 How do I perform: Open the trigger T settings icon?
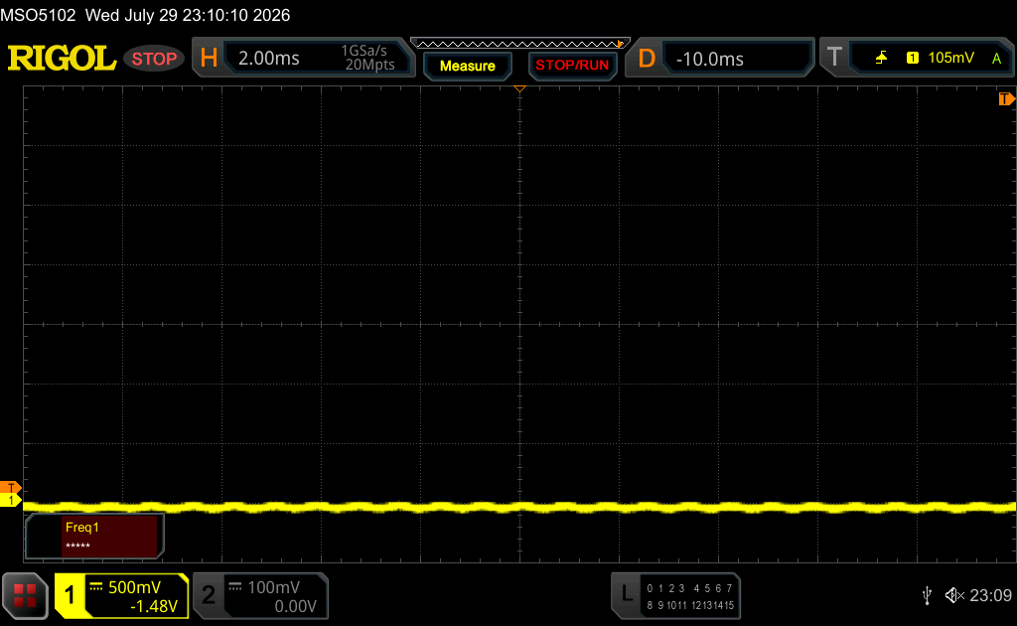click(834, 58)
